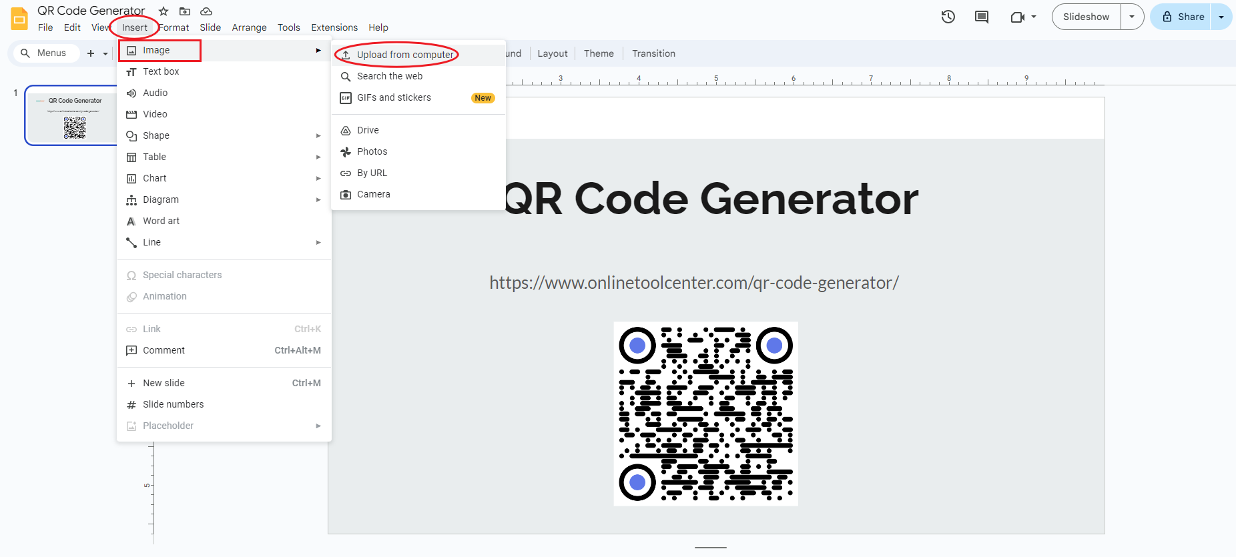
Task: Select New slide menu entry
Action: coord(224,383)
